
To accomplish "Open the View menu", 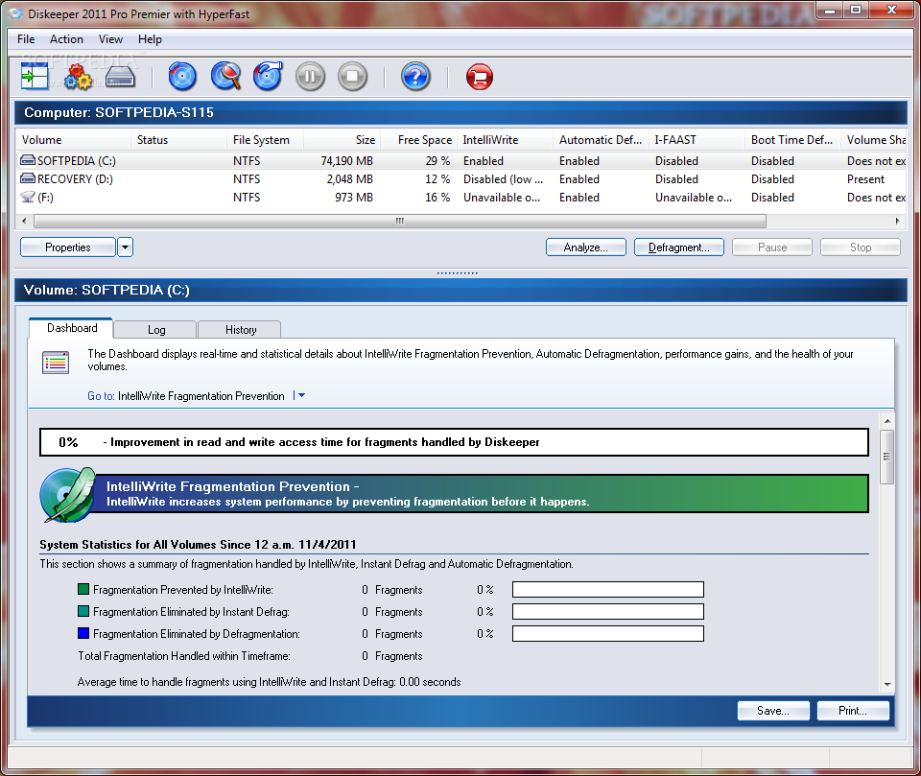I will coord(110,39).
